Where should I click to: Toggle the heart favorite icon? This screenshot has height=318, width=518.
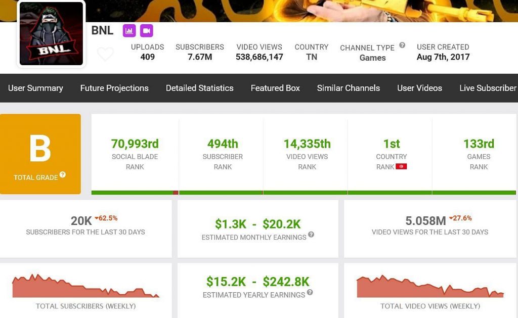tap(105, 54)
